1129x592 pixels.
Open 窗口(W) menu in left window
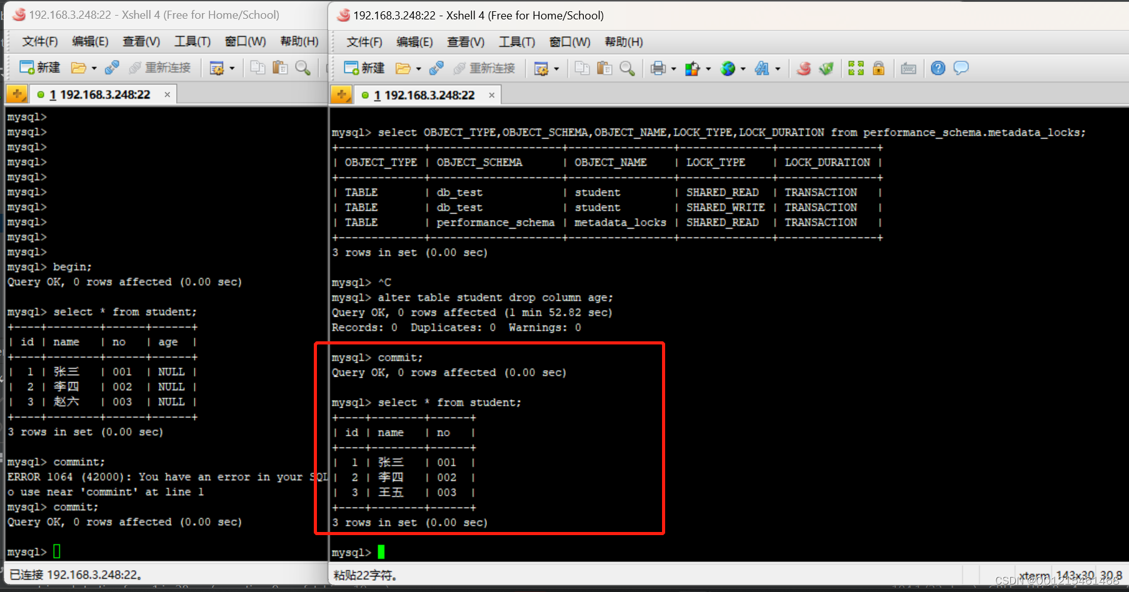pos(245,41)
